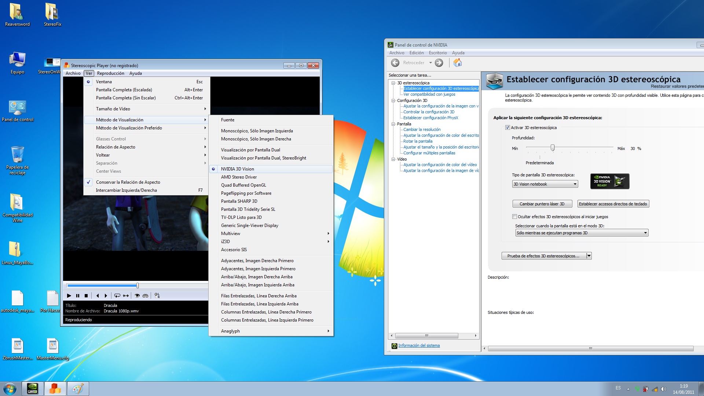Step to the previous item with left arrow icon
The image size is (704, 396).
pyautogui.click(x=97, y=296)
